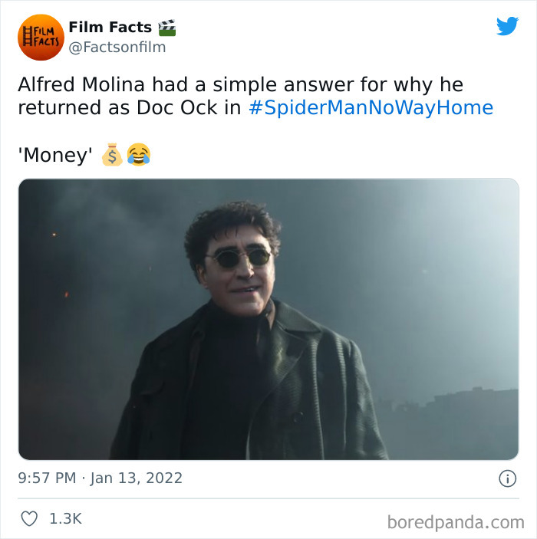This screenshot has width=537, height=539.
Task: Visit the boredpanda.com watermark
Action: click(456, 522)
